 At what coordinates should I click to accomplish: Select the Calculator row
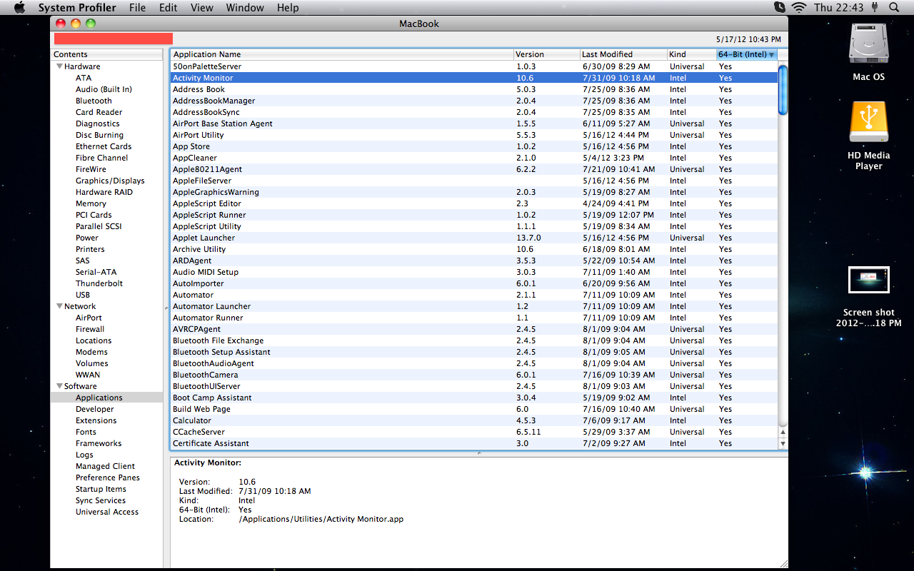474,420
